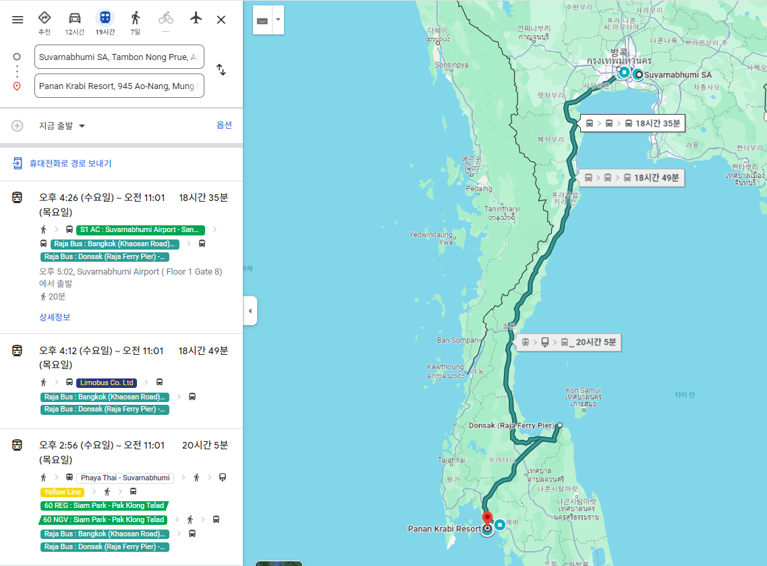Click the Pedaing map label
The width and height of the screenshot is (767, 566).
[479, 188]
